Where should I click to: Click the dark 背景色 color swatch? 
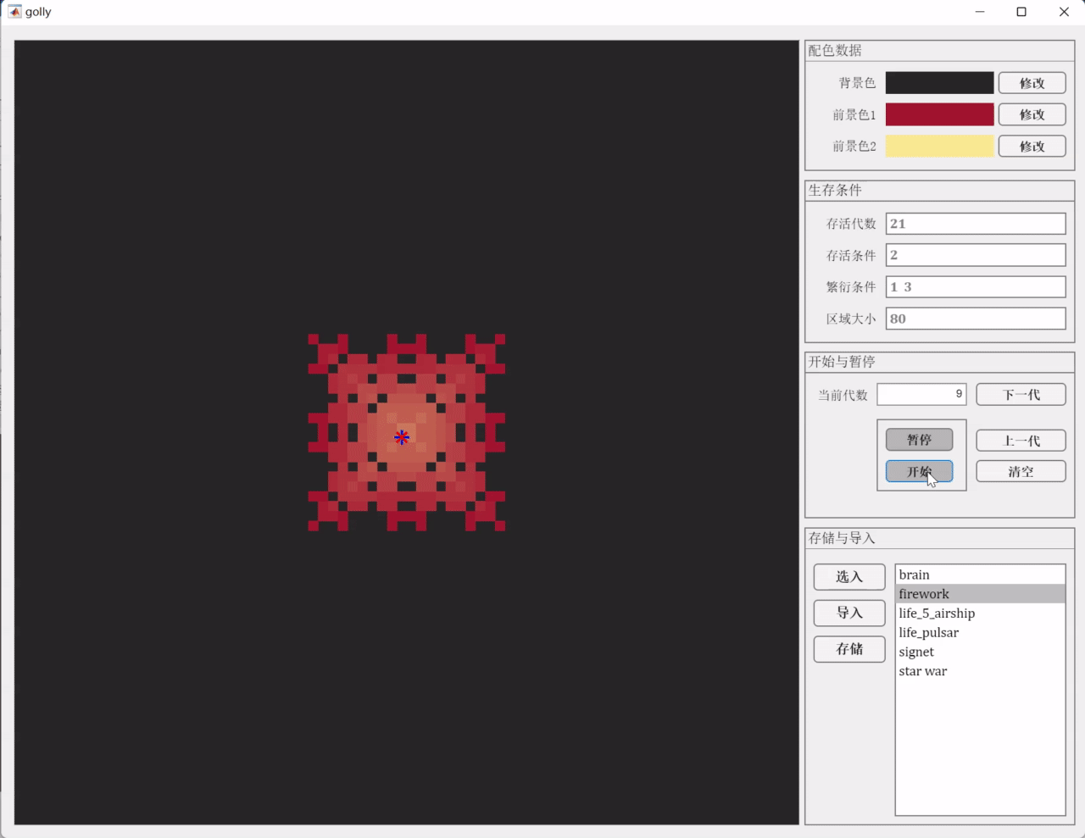pos(939,83)
